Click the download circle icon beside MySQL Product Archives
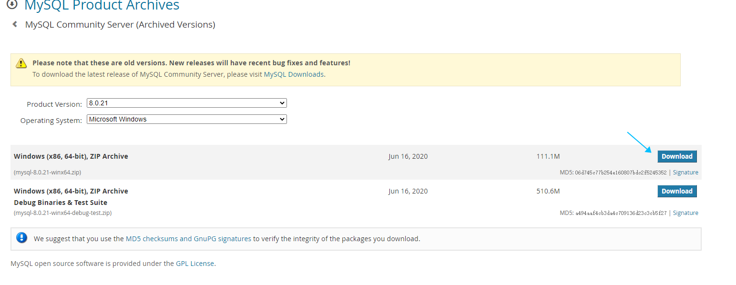736x285 pixels. click(x=11, y=4)
